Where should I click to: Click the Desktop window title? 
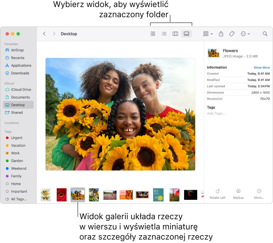[x=69, y=34]
